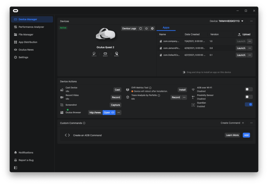Click the Screenshot icon

click(62, 105)
